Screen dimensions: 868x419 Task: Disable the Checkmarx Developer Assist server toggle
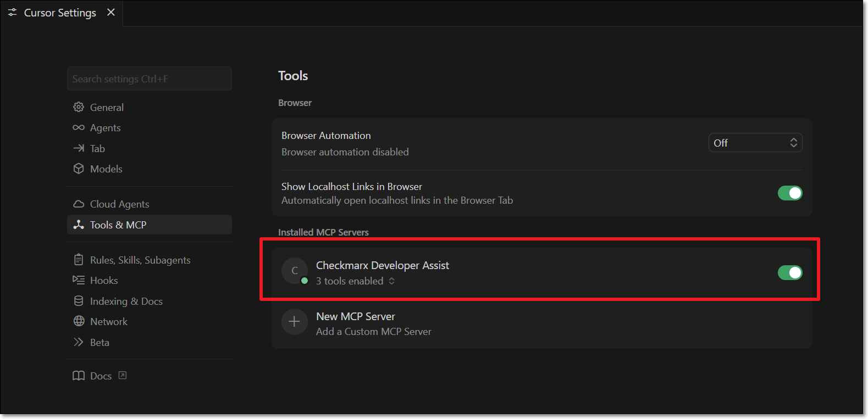(x=789, y=272)
